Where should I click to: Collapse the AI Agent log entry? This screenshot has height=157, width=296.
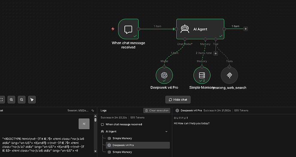pos(166,132)
